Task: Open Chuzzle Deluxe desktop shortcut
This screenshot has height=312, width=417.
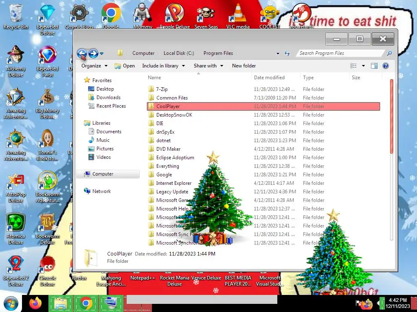Action: 47,271
